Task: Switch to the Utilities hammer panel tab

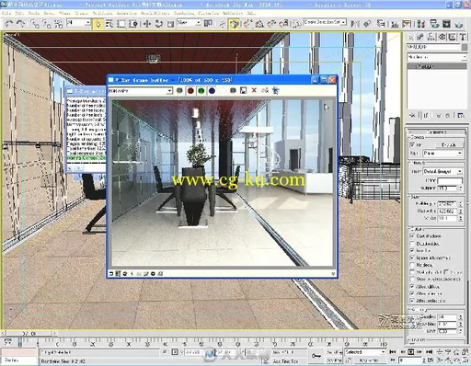Action: pos(463,37)
